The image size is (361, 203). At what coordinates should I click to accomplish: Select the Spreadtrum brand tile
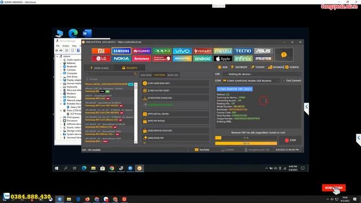(263, 59)
